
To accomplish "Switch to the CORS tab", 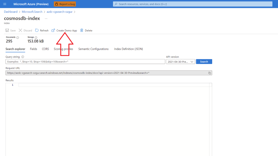I will [x=45, y=49].
